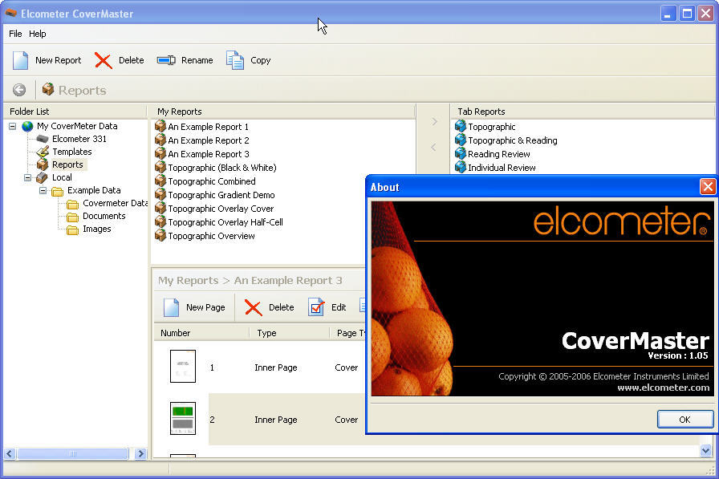Click the red X Delete icon in top toolbar
Viewport: 719px width, 479px height.
point(104,60)
